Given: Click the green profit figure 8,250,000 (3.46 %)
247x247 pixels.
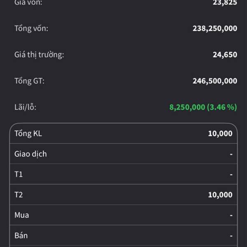Looking at the screenshot, I should [203, 107].
